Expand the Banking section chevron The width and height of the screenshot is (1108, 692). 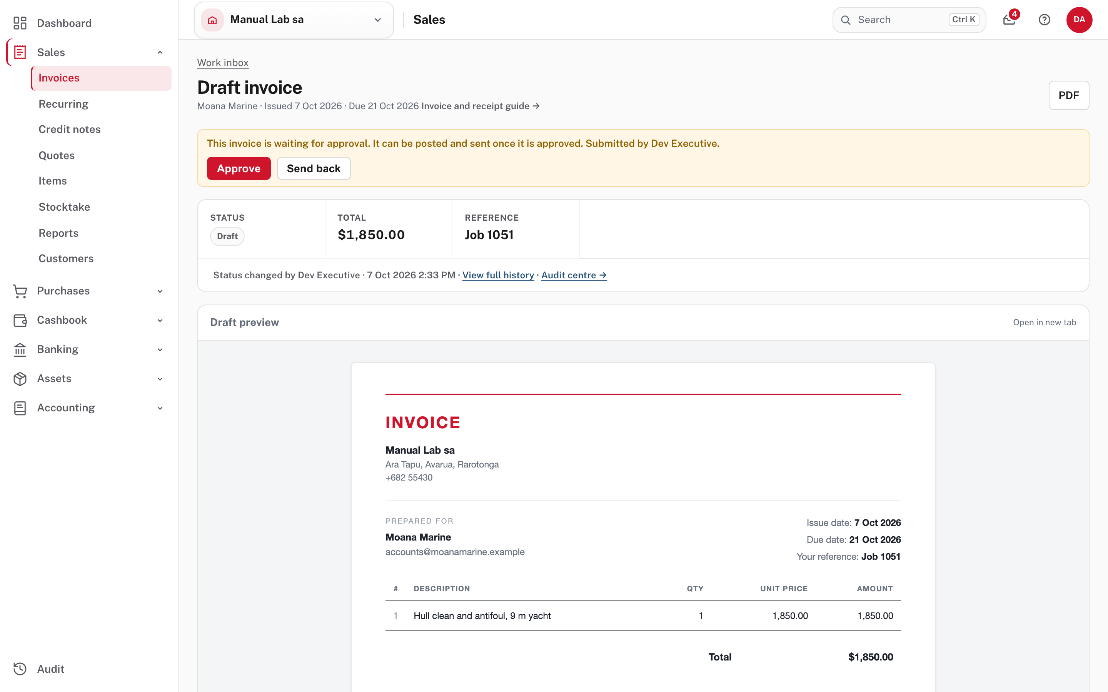click(160, 350)
